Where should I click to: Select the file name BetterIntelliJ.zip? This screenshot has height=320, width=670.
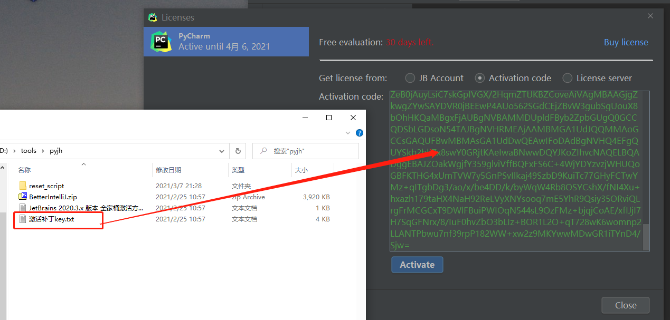[x=53, y=197]
